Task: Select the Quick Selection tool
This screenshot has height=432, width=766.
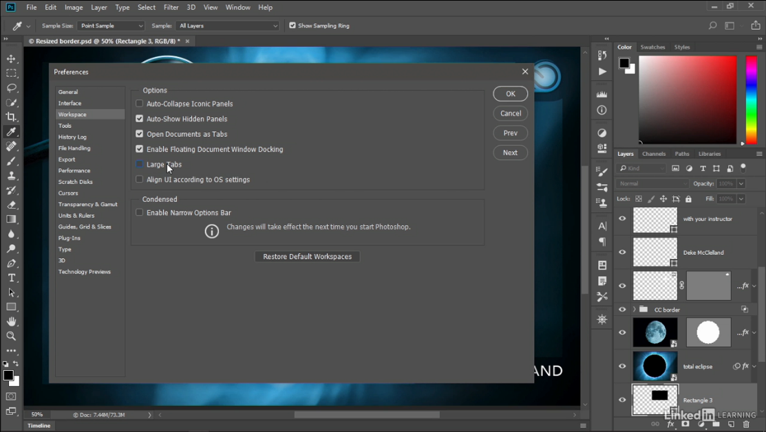Action: pos(11,102)
